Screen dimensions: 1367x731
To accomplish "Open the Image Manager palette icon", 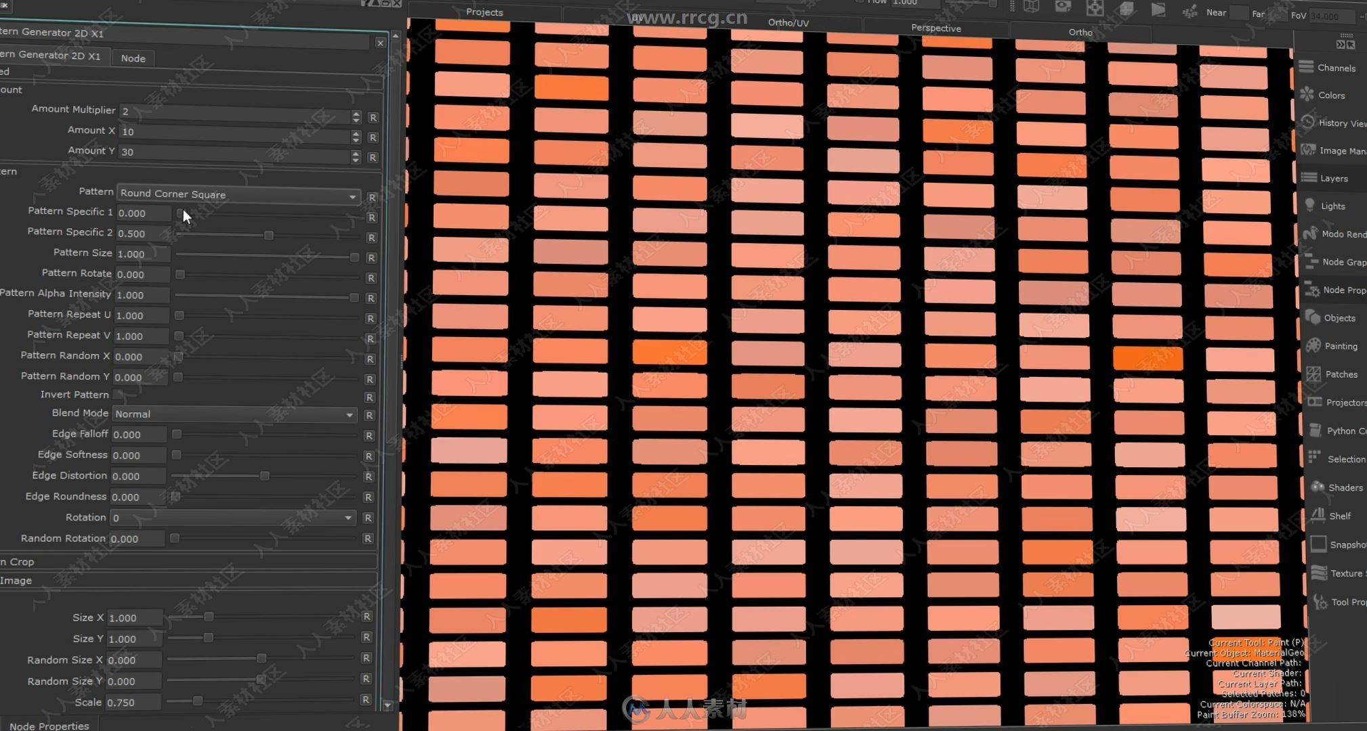I will [1309, 150].
